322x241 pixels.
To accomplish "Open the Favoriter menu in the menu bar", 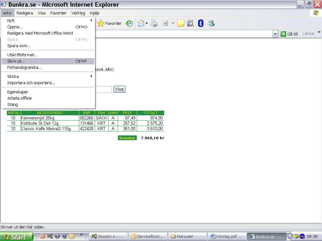I will point(58,13).
